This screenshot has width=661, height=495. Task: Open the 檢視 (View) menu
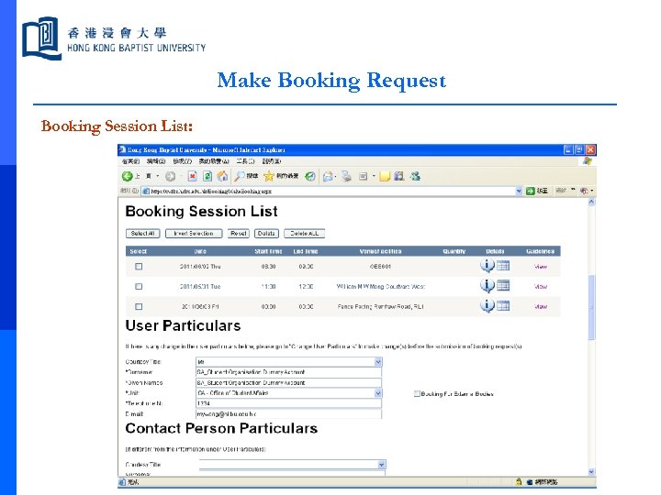point(182,161)
